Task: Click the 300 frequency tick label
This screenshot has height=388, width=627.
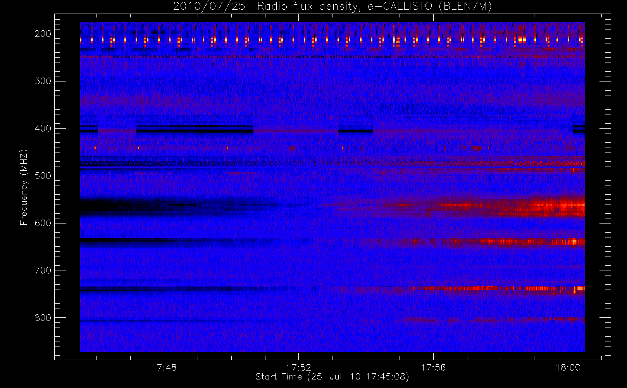Action: (43, 81)
